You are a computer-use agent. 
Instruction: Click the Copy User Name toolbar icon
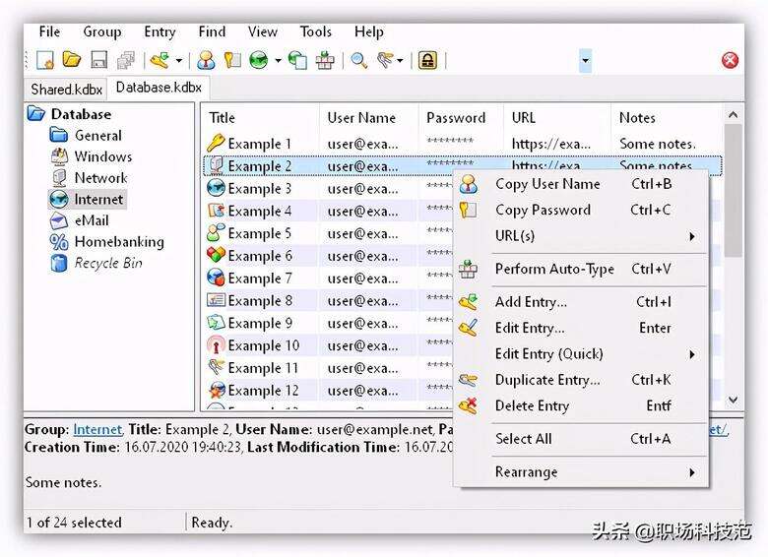pyautogui.click(x=206, y=60)
